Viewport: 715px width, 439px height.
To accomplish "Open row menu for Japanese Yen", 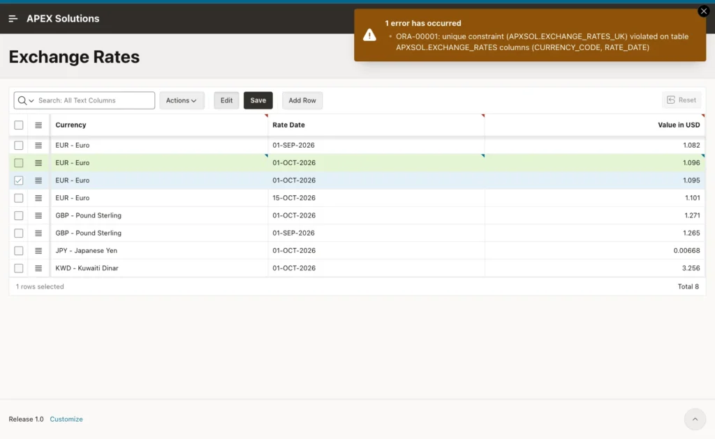I will pyautogui.click(x=38, y=251).
